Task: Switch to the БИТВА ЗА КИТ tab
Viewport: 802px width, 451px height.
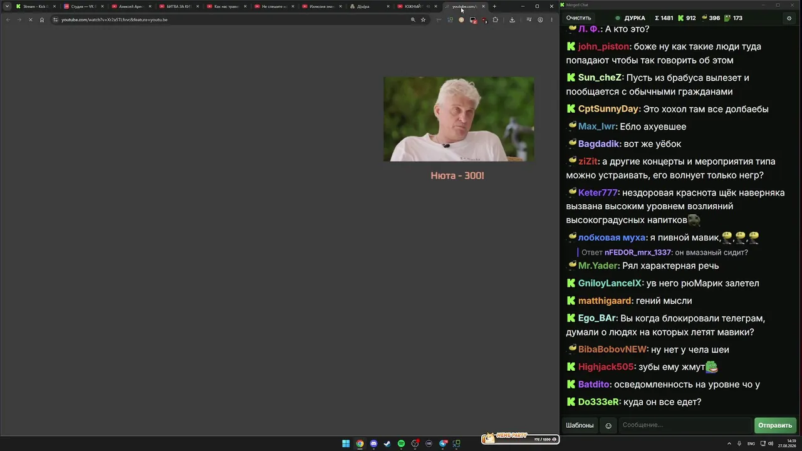Action: (x=179, y=6)
